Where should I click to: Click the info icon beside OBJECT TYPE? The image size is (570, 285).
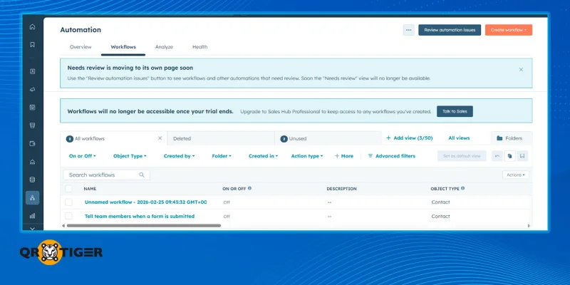point(462,188)
